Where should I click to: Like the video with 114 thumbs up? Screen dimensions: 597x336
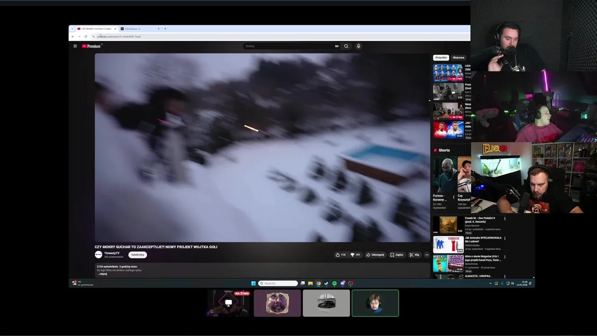(x=340, y=255)
